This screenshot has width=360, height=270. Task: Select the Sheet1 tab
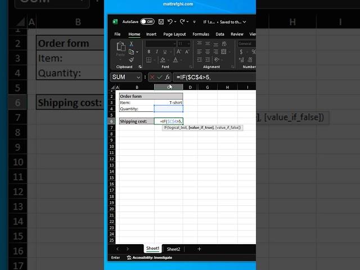click(x=152, y=249)
